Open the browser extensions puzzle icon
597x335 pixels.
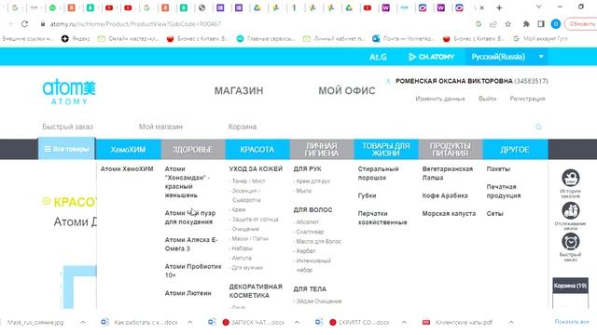click(x=526, y=24)
